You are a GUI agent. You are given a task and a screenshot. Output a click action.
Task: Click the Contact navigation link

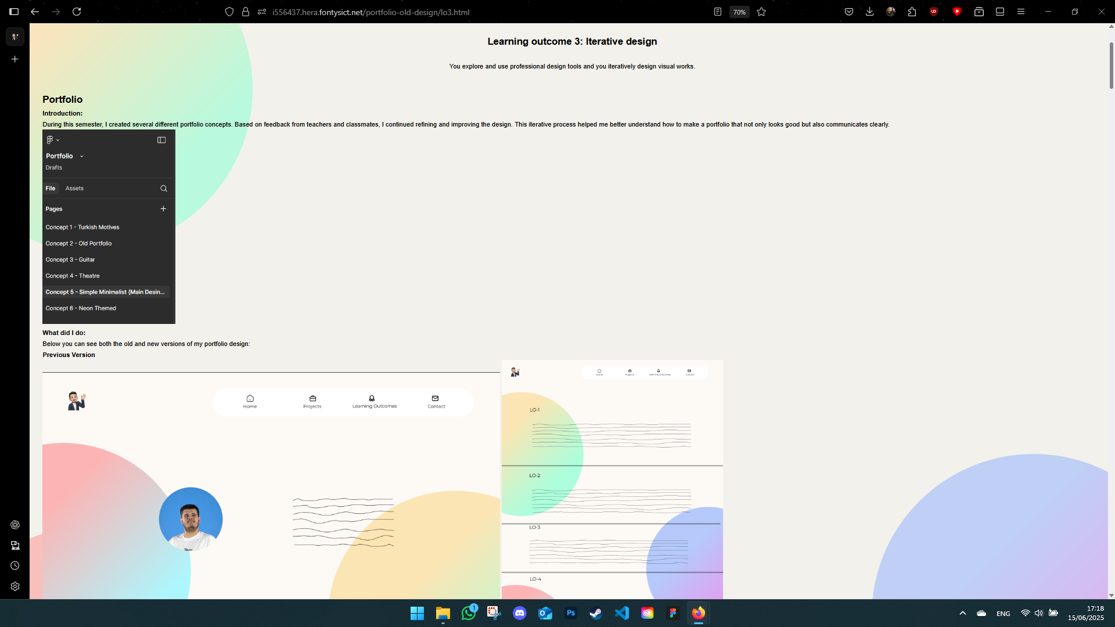[436, 402]
